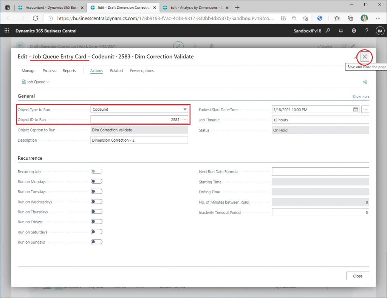View site information lock icon
This screenshot has height=298, width=387.
pos(51,18)
